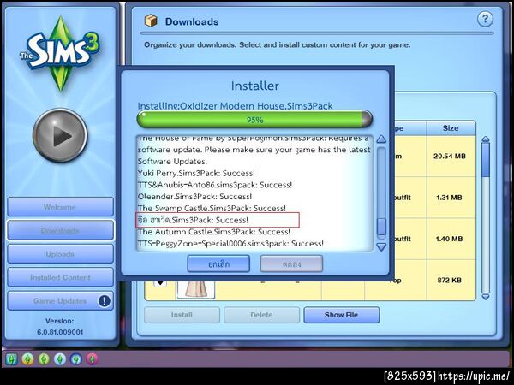Click The Autumn Castle.Sims3Pack log line
Screen dimensions: 514x385
(x=213, y=232)
